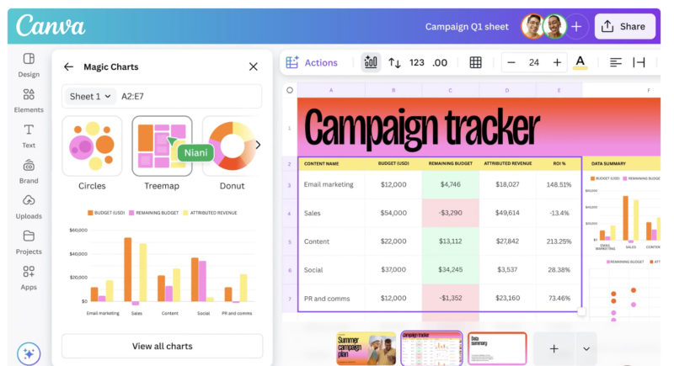This screenshot has height=366, width=674.
Task: Click the embedded bar chart in sheet
Action: [x=623, y=212]
